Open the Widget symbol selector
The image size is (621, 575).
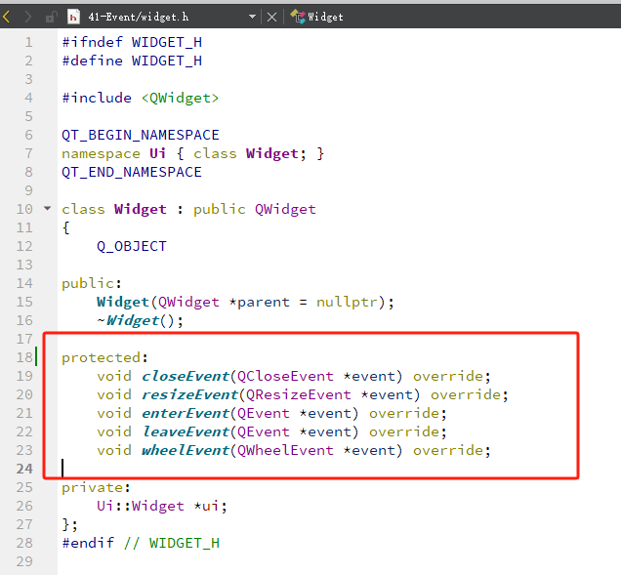coord(325,17)
